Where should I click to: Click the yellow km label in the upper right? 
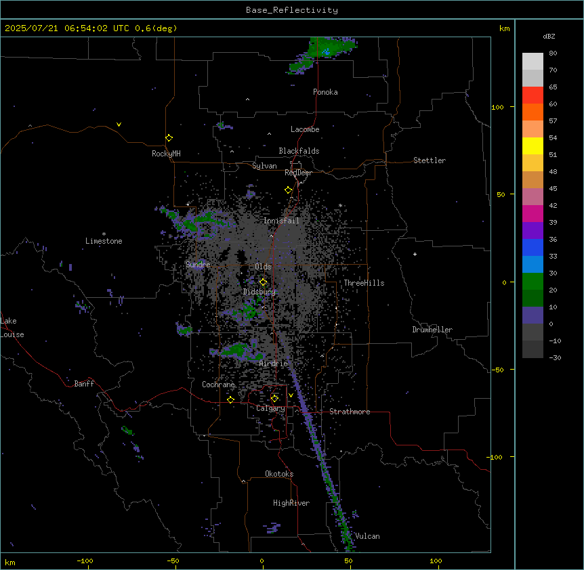[505, 28]
